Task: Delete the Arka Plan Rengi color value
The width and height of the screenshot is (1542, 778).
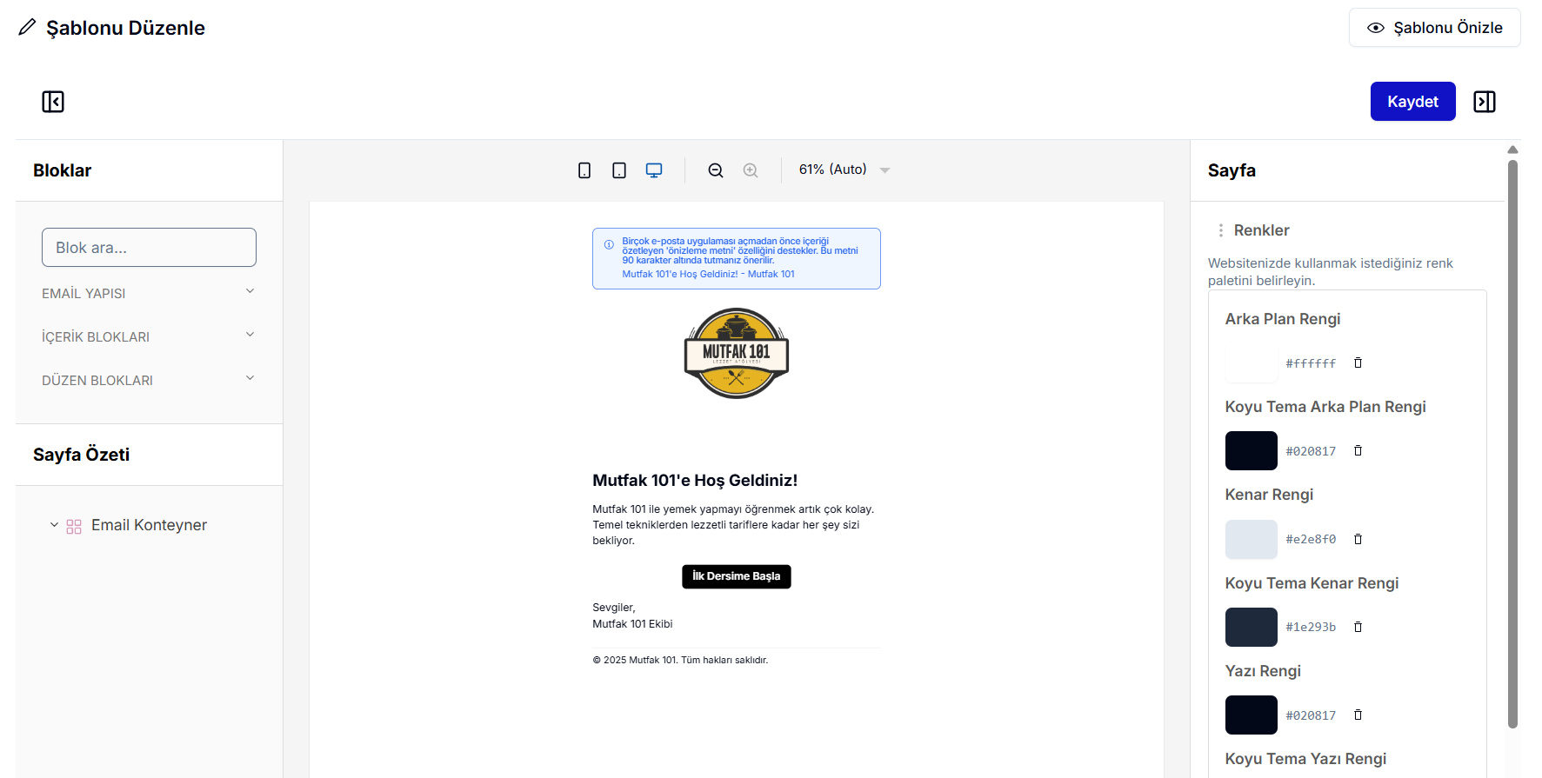Action: (x=1358, y=362)
